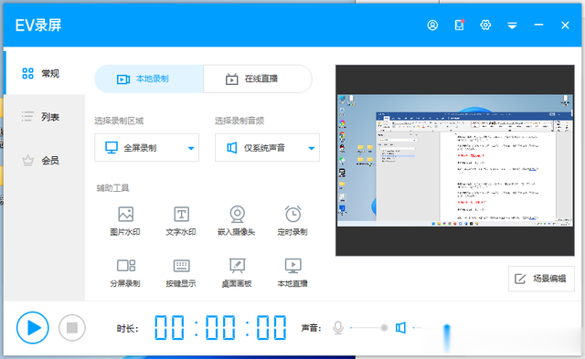
Task: Click the 辅助工具 heading
Action: (x=112, y=188)
